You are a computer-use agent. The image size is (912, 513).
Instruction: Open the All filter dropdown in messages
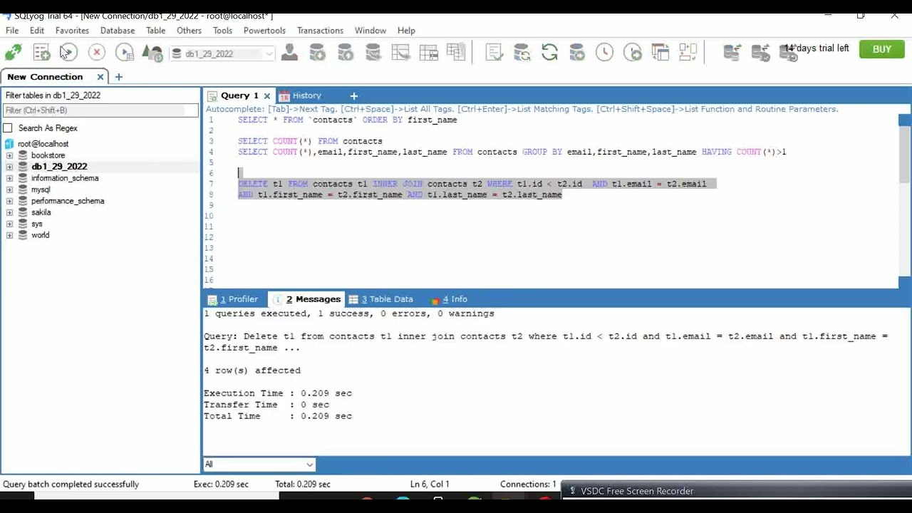(259, 465)
